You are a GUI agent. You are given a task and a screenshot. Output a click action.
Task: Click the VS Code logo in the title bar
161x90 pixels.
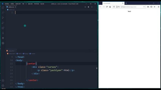pyautogui.click(x=2, y=4)
